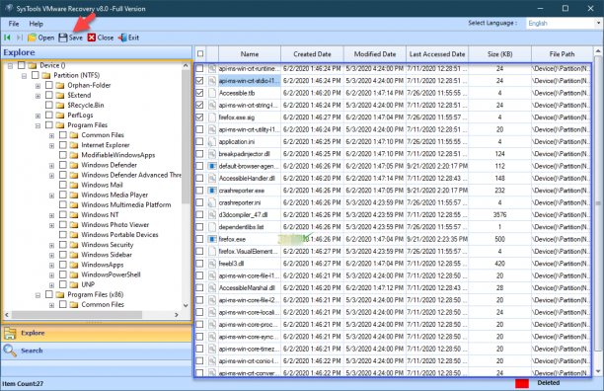Expand the Windows Defender tree node
This screenshot has width=604, height=391.
click(51, 166)
